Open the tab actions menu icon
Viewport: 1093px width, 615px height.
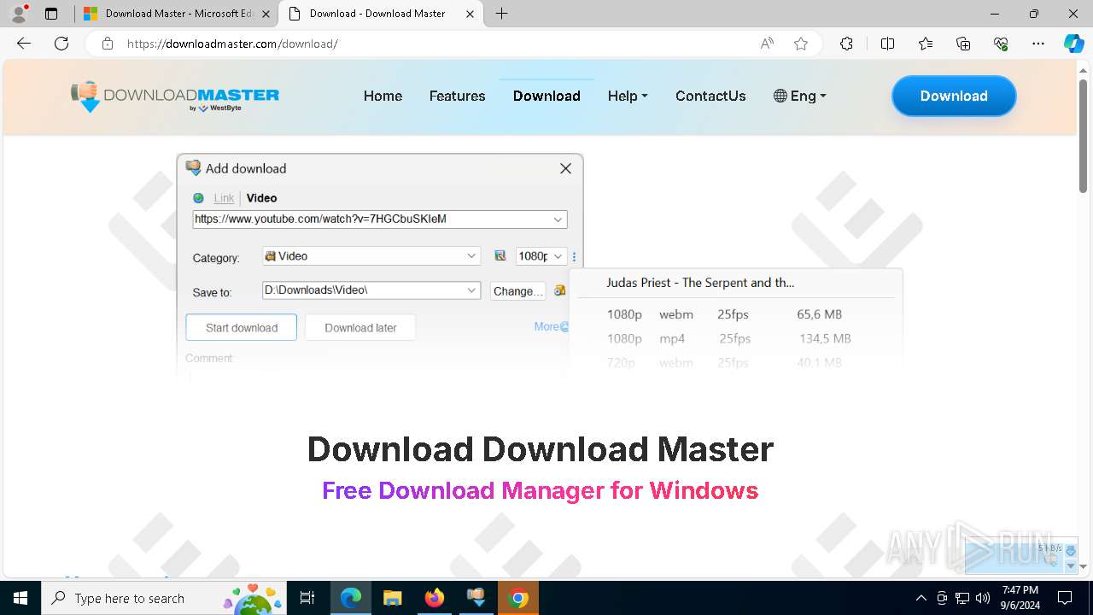(51, 14)
